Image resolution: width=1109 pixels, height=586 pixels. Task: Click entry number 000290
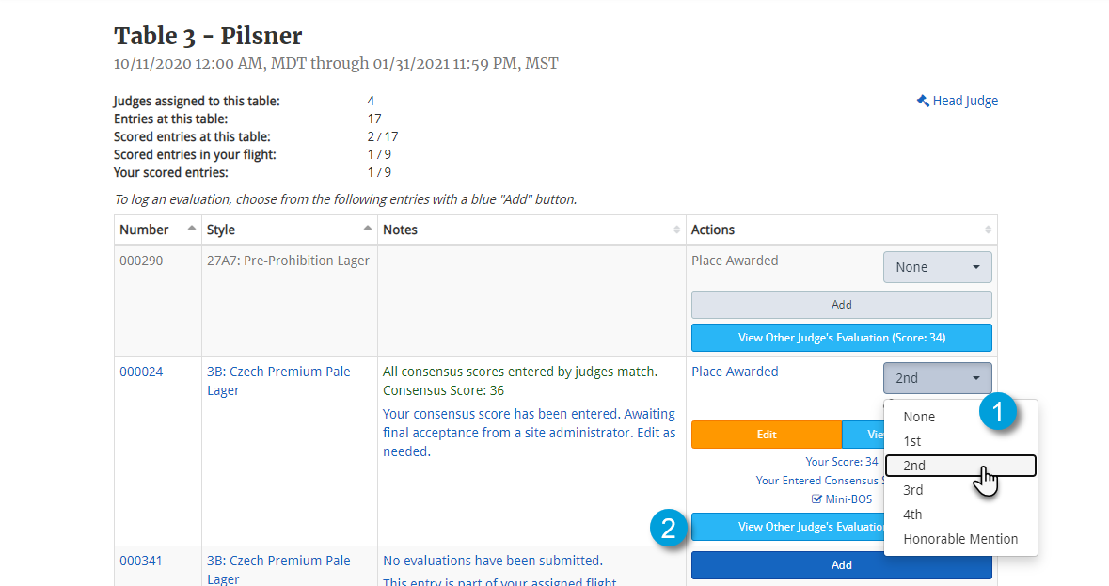(x=141, y=261)
